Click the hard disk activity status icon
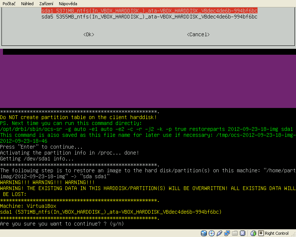 204,233
